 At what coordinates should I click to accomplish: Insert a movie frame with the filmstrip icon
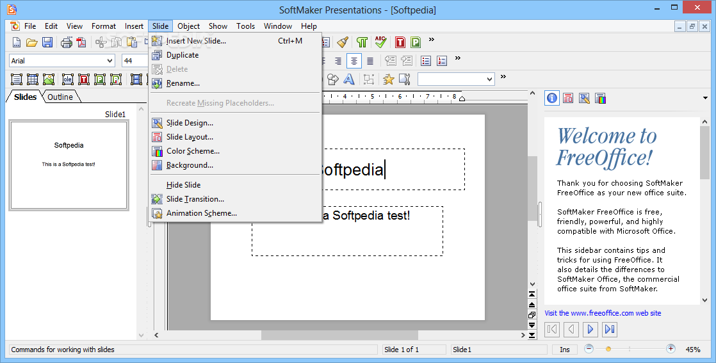136,79
